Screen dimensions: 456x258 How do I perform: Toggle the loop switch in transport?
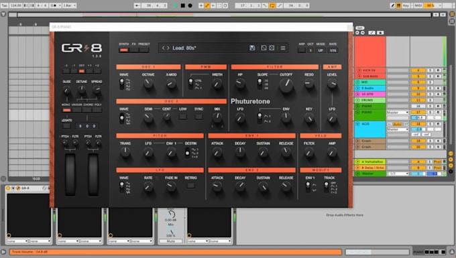click(272, 5)
